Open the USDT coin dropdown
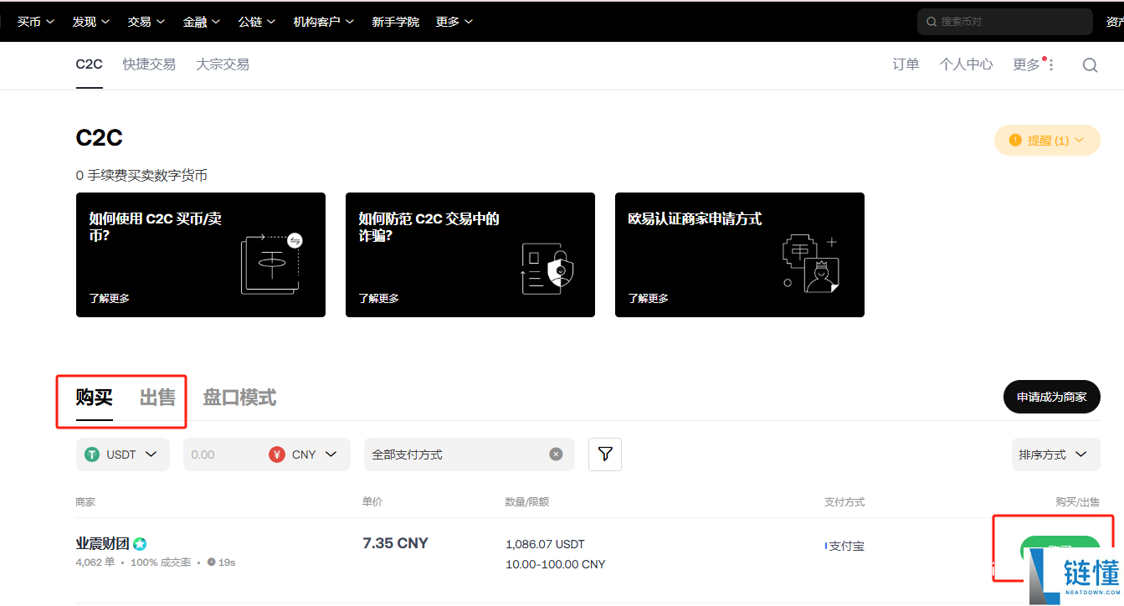Viewport: 1124px width, 606px height. (x=122, y=454)
